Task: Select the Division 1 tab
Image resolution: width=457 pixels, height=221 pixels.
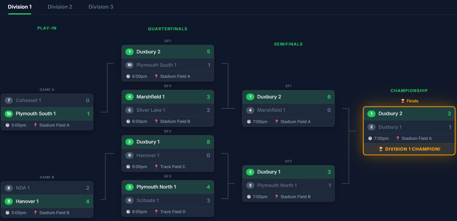Action: pos(20,7)
